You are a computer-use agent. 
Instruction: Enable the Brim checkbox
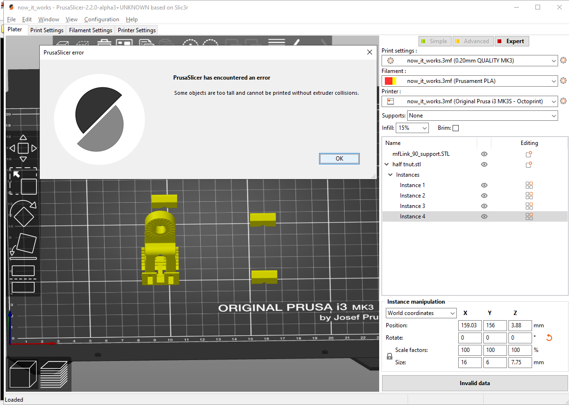point(455,128)
